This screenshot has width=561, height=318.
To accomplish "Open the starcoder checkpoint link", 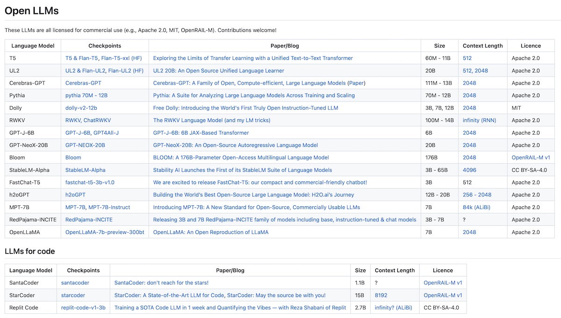I will (x=73, y=295).
